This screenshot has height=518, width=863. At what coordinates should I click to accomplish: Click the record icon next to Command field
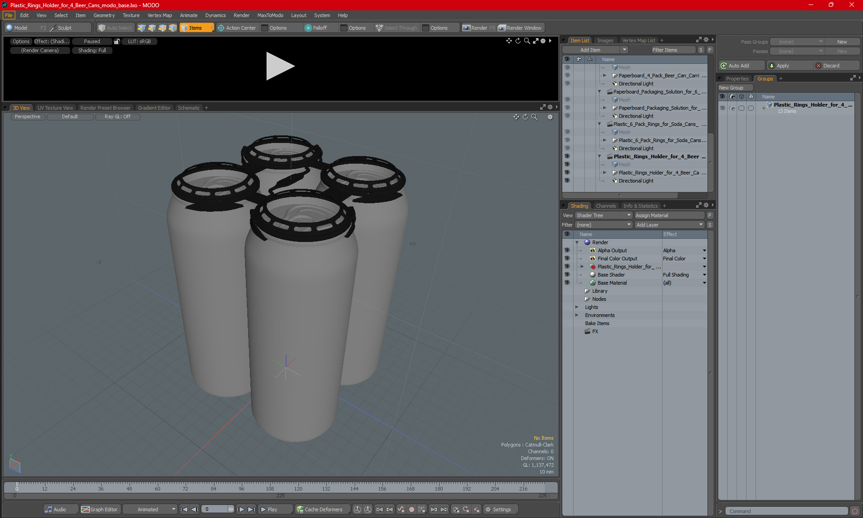coord(855,511)
